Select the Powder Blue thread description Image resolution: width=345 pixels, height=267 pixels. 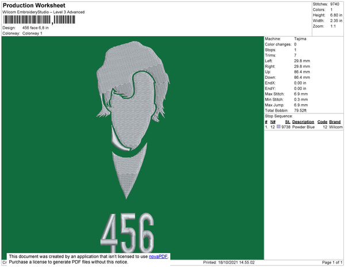click(x=303, y=127)
